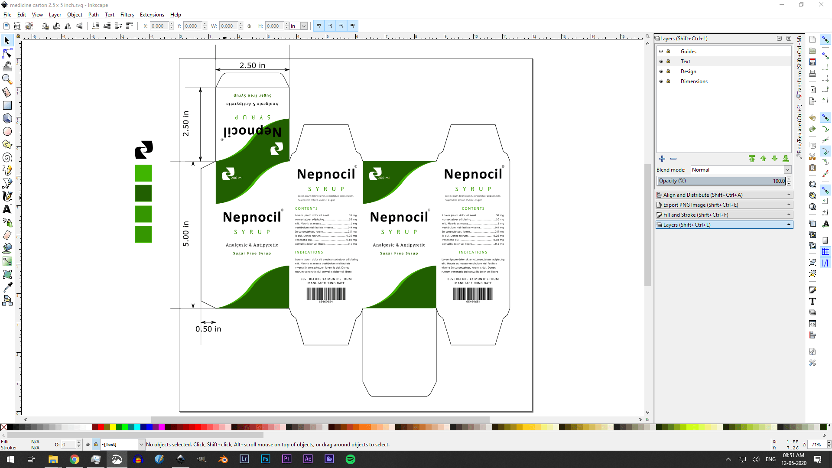Select the Star and polygon tool

7,144
